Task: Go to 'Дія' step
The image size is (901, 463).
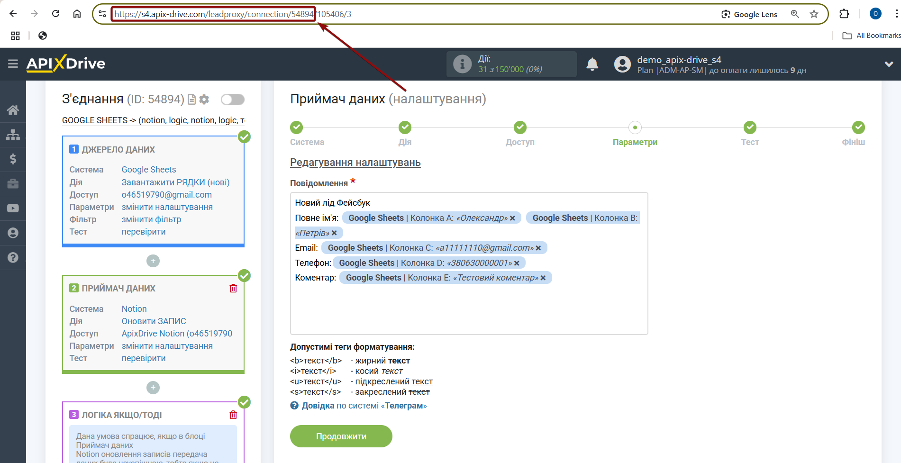Action: coord(405,127)
